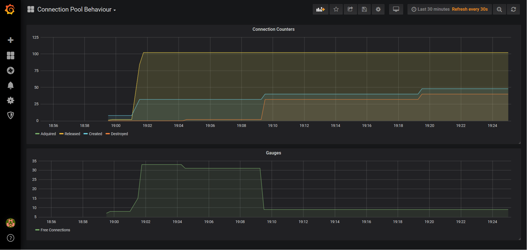Open the Configuration gear in sidebar
Screen dimensions: 527x250
click(10, 101)
